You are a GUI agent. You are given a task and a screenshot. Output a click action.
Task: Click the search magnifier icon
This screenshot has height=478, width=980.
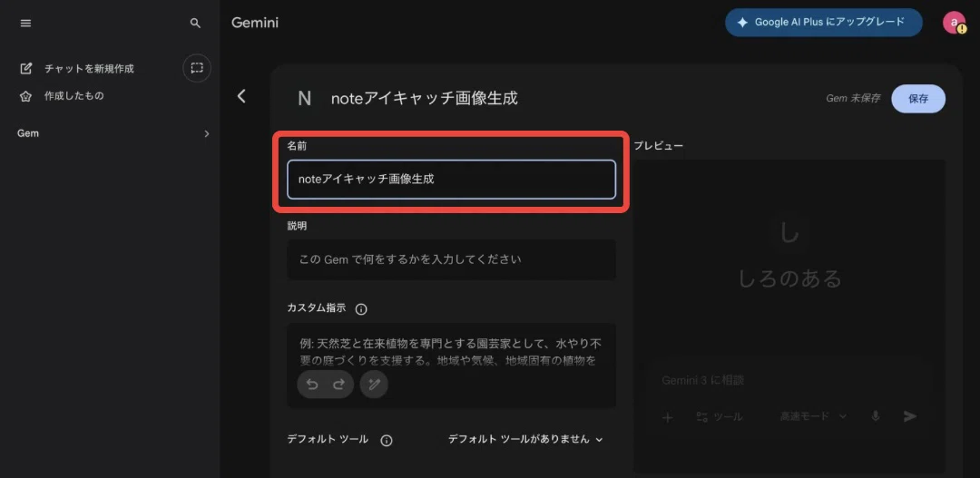point(196,23)
